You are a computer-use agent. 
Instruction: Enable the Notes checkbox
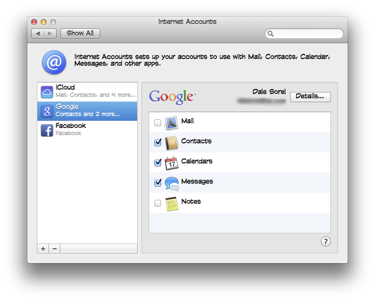coord(158,203)
